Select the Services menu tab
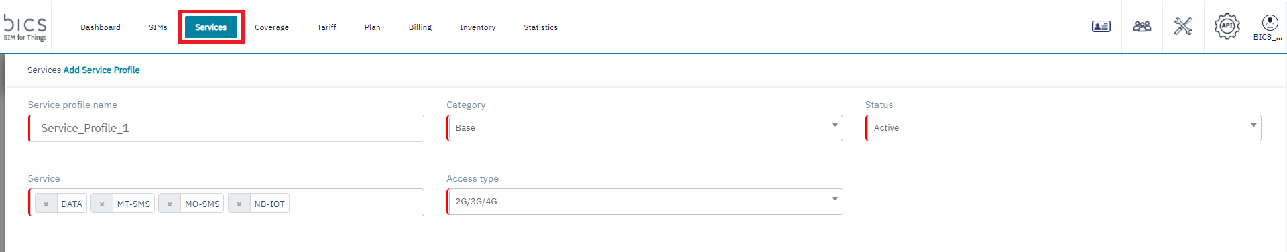1287x252 pixels. [x=211, y=27]
